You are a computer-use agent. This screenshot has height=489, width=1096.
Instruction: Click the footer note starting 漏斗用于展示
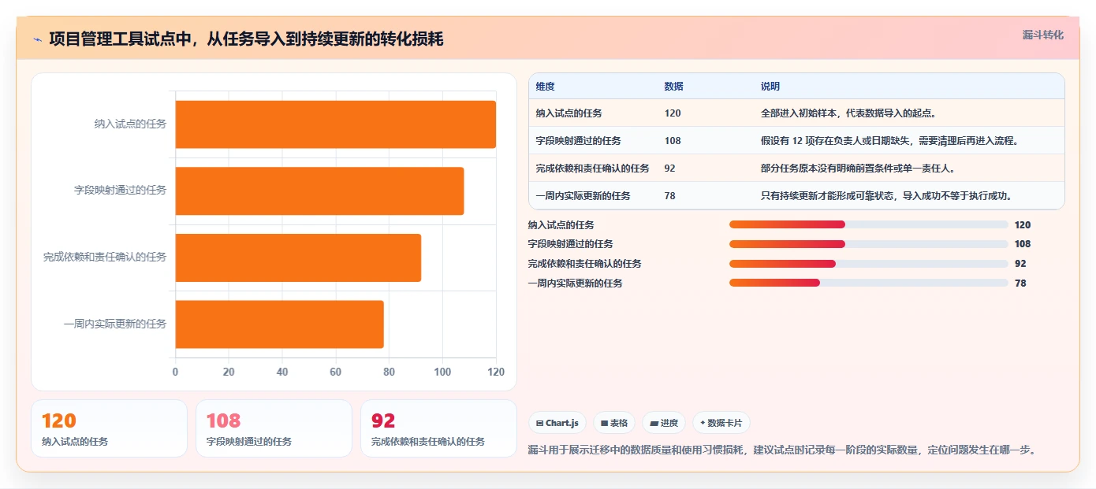click(x=781, y=450)
